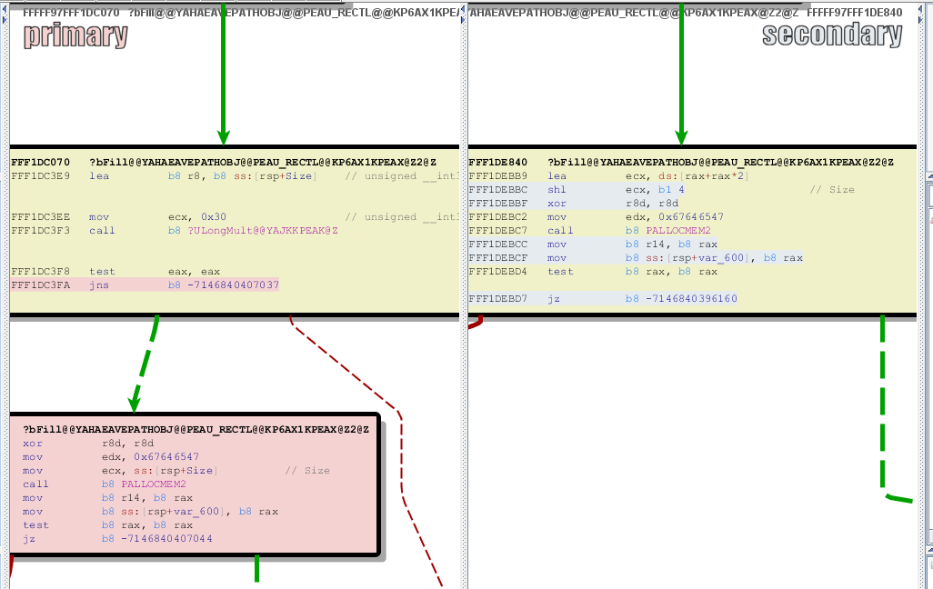The image size is (933, 589).
Task: Click the secondary view label
Action: (832, 35)
